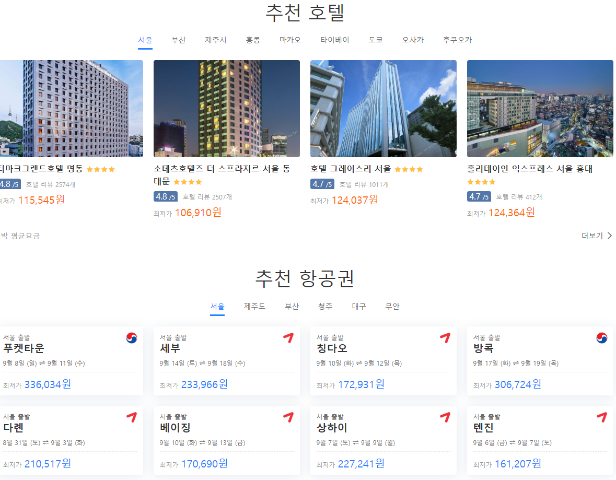The width and height of the screenshot is (616, 480).
Task: Click the Korean Air logo on 방콕 card
Action: coord(602,338)
